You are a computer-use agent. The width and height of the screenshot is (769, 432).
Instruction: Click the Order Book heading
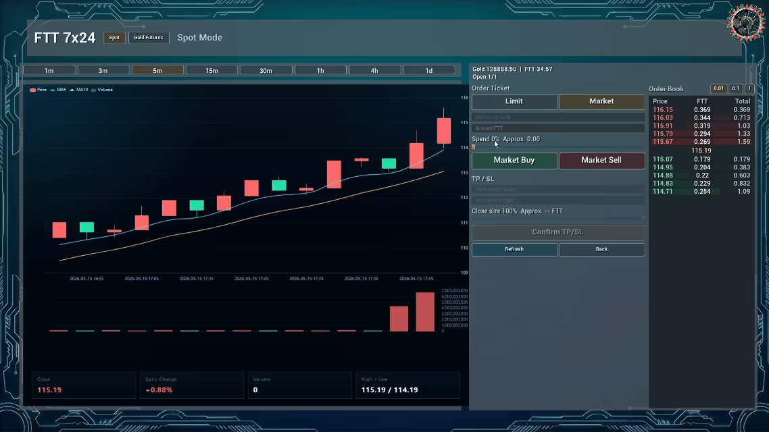pos(666,89)
